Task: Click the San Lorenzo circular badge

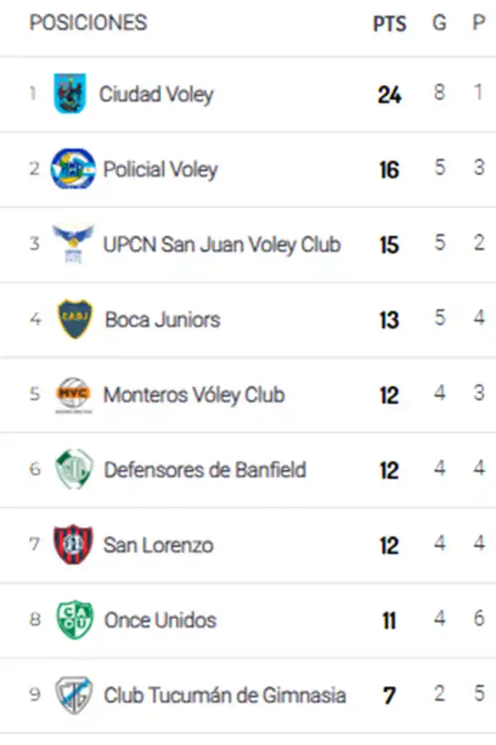Action: coord(73,546)
